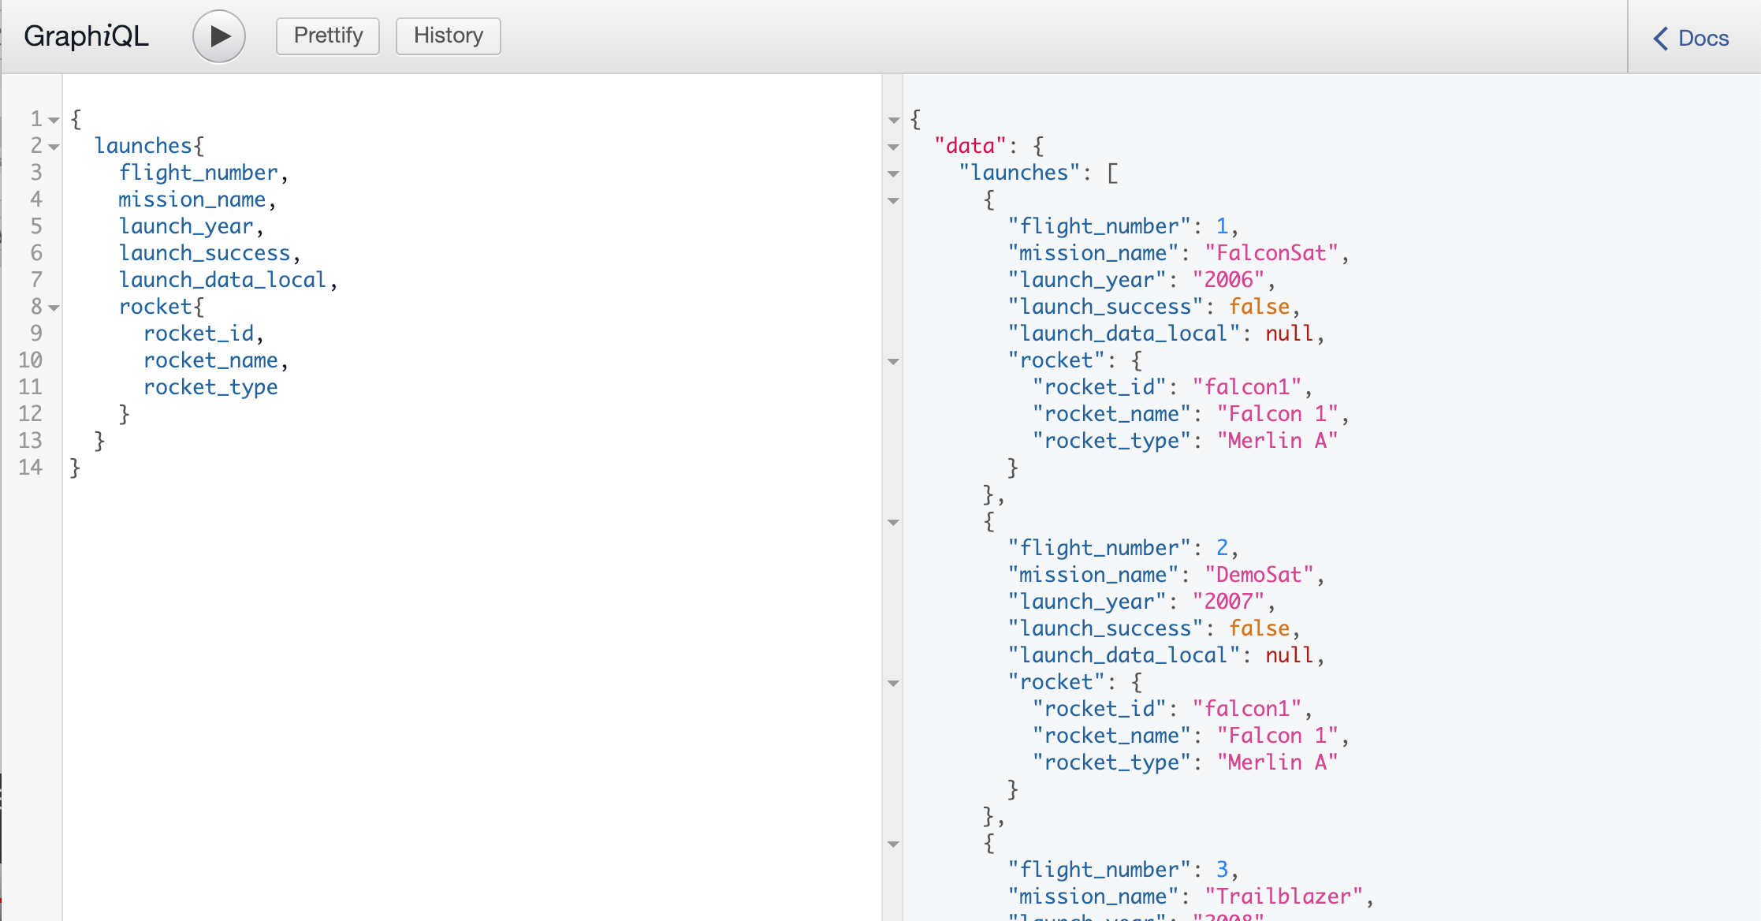
Task: Fold the rocket block at line 8
Action: [x=54, y=308]
